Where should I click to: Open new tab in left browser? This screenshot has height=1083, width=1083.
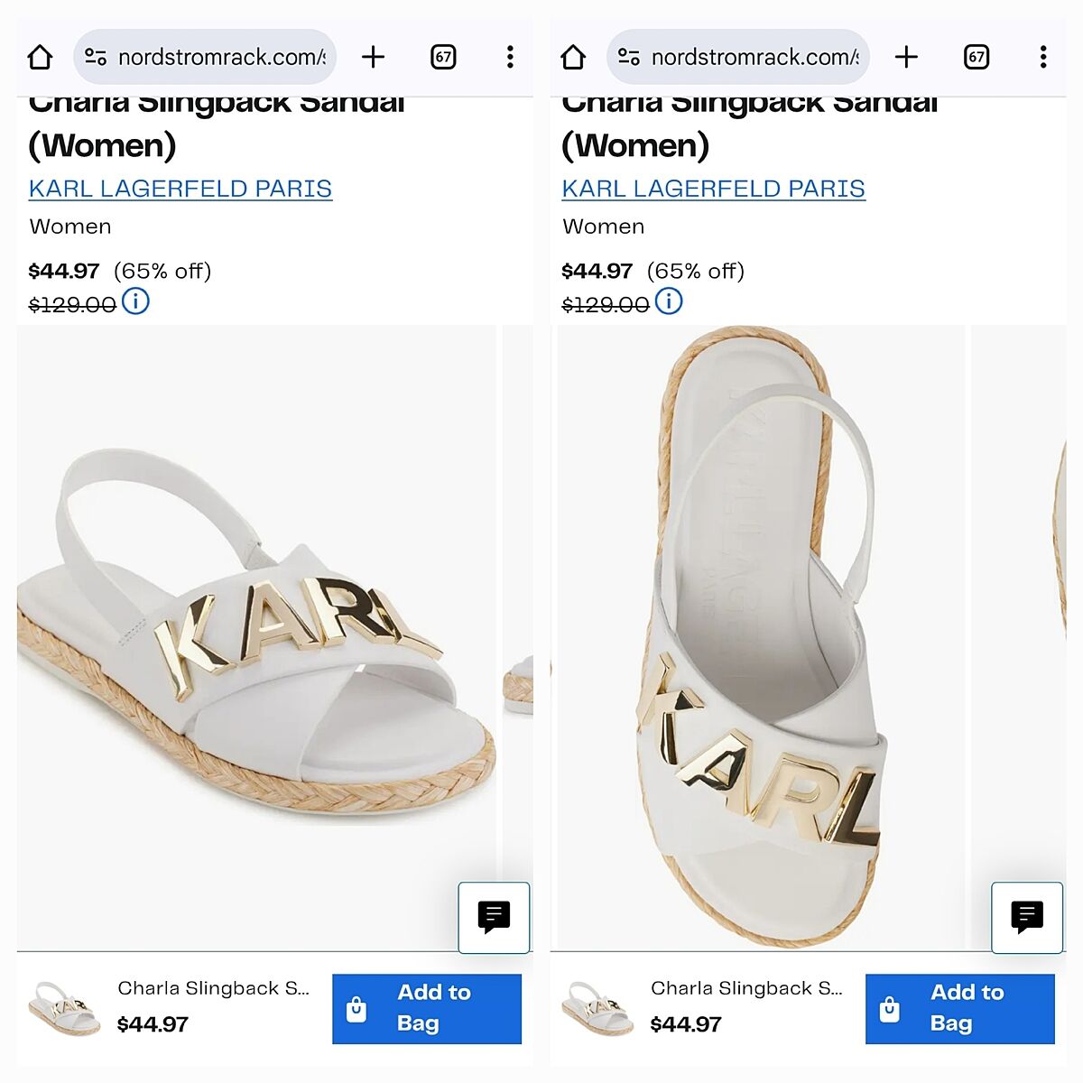373,58
